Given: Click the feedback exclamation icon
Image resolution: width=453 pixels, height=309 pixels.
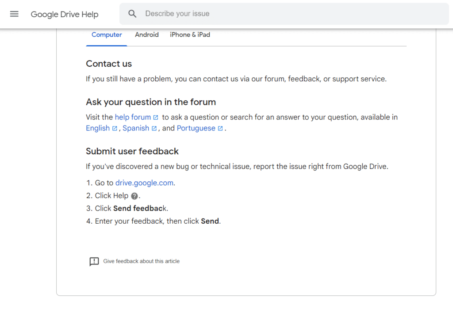Looking at the screenshot, I should (94, 261).
